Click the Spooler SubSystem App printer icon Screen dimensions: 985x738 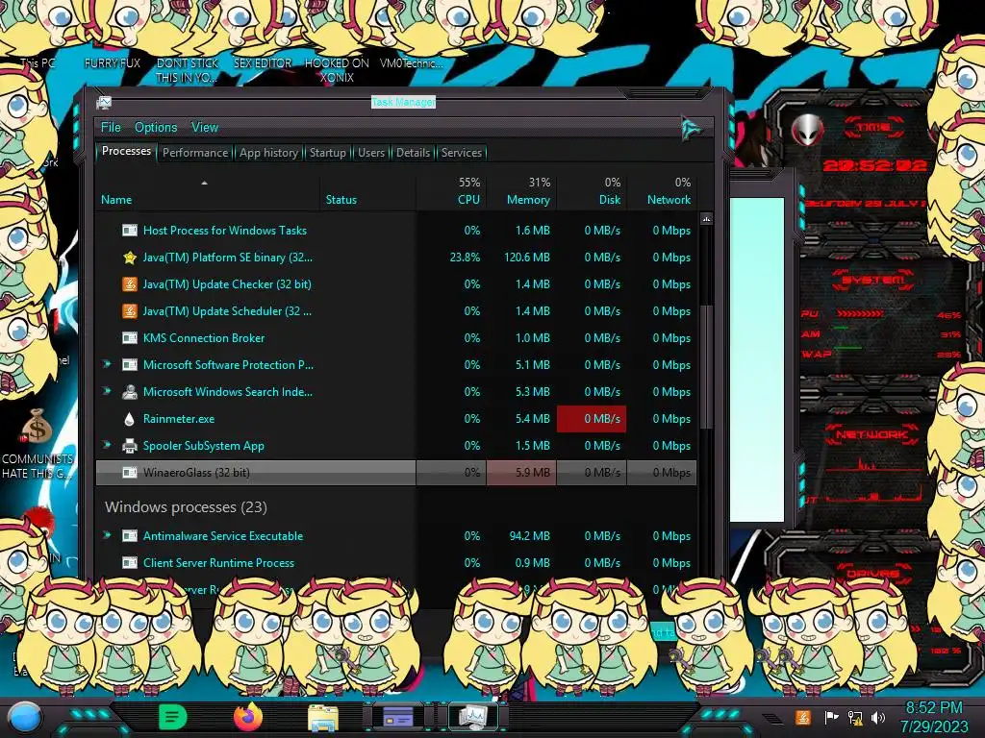[x=130, y=446]
